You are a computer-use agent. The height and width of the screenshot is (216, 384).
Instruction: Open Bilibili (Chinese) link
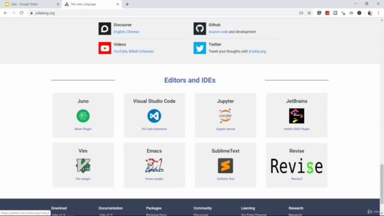[142, 52]
